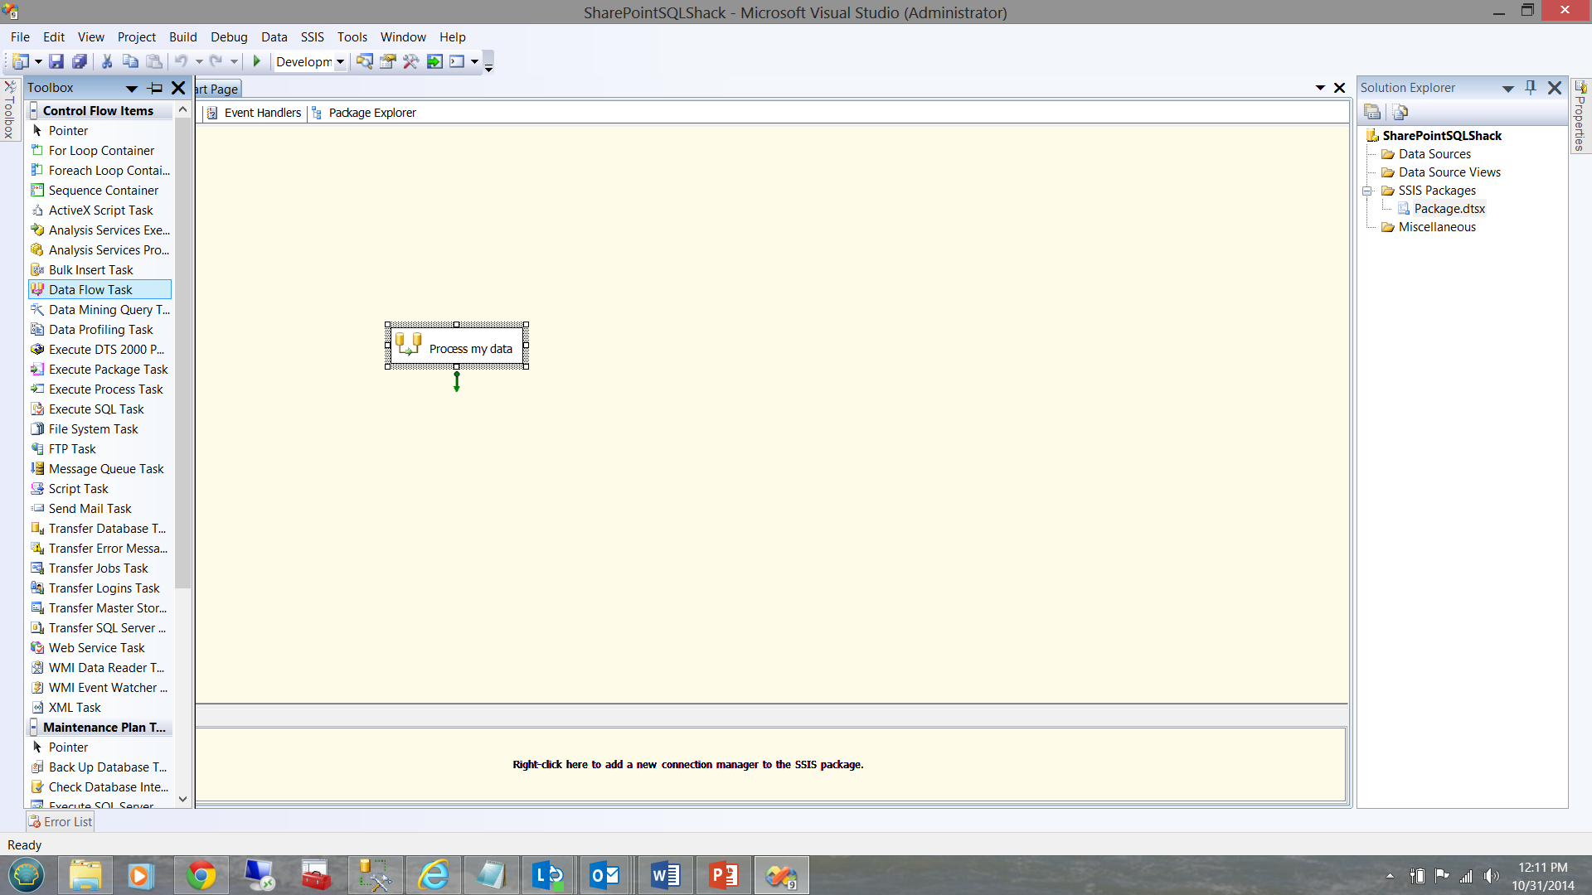
Task: Switch to the Package Explorer tab
Action: coord(371,113)
